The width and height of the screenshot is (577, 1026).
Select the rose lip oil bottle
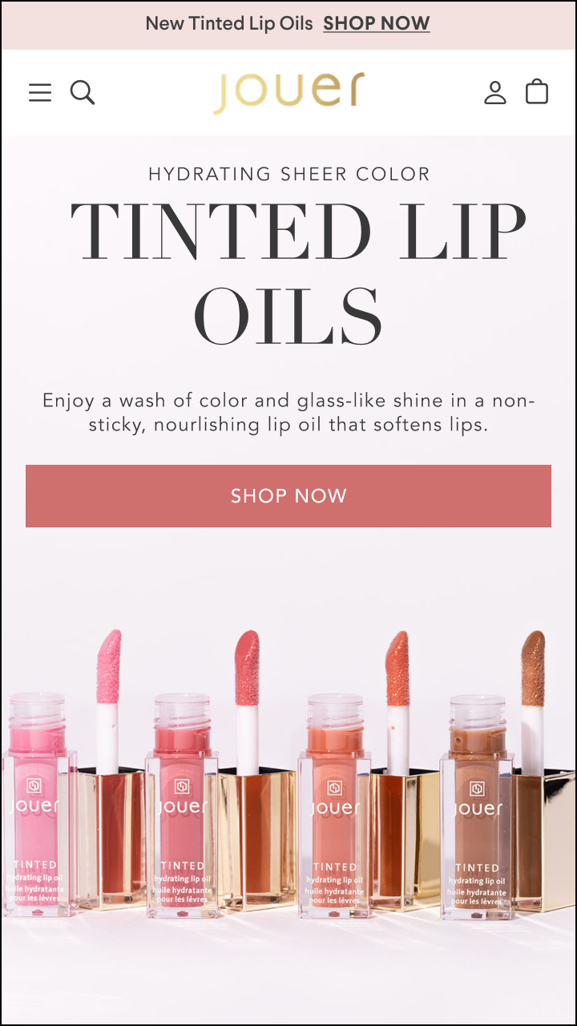182,806
